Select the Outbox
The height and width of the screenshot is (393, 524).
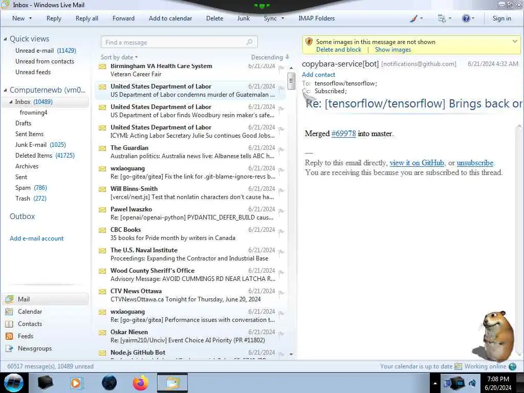pyautogui.click(x=23, y=216)
